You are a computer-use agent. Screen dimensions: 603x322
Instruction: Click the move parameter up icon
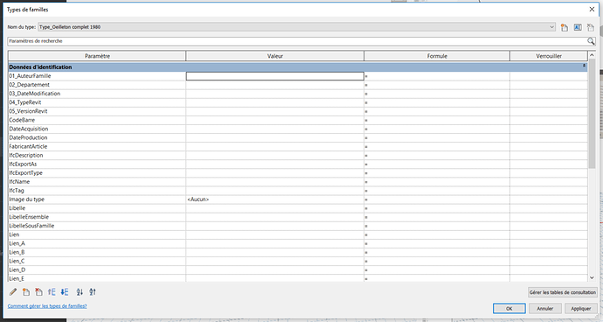(52, 292)
